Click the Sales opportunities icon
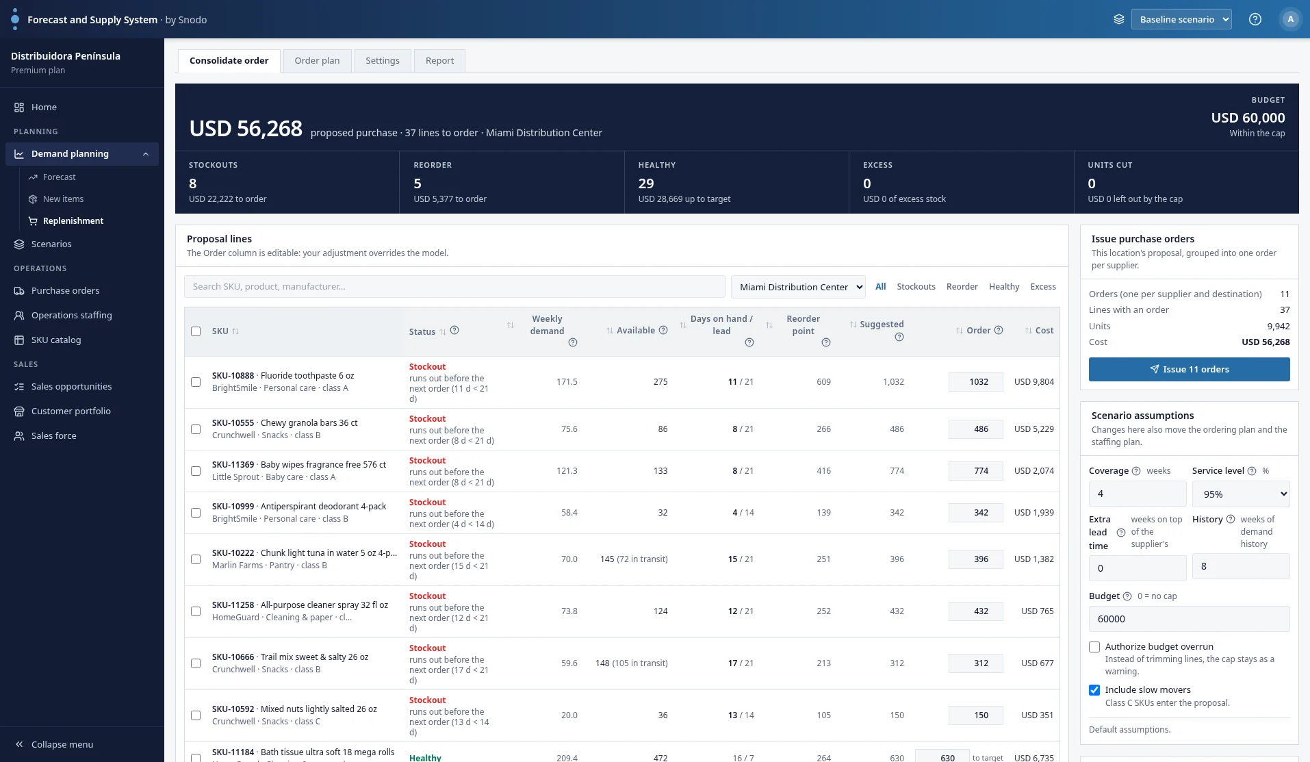 pos(19,387)
